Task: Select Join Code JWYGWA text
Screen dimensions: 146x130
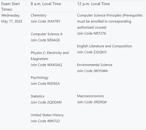Action: [x=92, y=71]
